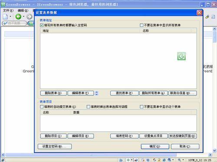Confirm with the 确定(O) button

click(155, 146)
